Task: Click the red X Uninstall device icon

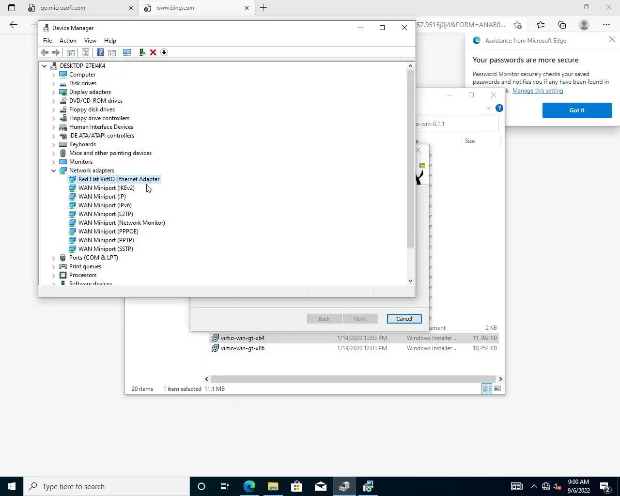Action: click(x=153, y=52)
